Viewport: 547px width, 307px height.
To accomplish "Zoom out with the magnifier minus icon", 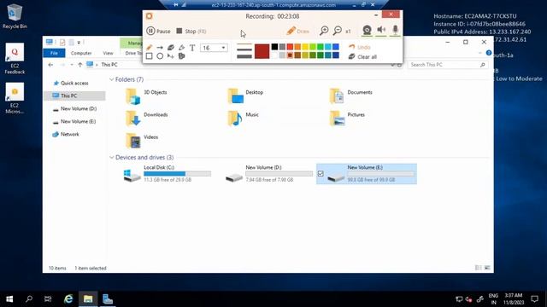I will 337,31.
